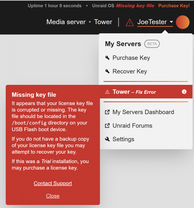Click the Tower server name in header
Viewport: 194px width, 208px height.
pos(103,22)
